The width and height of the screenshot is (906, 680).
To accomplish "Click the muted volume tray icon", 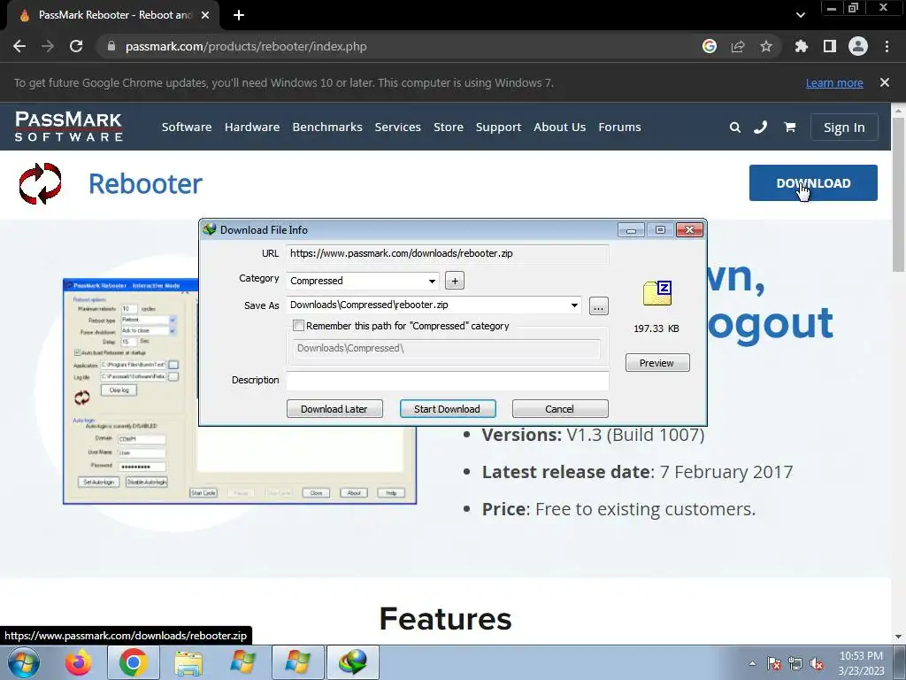I will [817, 664].
